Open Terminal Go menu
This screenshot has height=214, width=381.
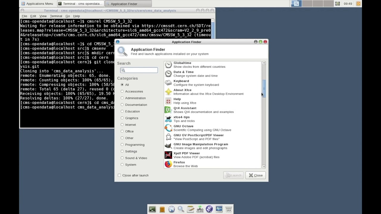(68, 16)
